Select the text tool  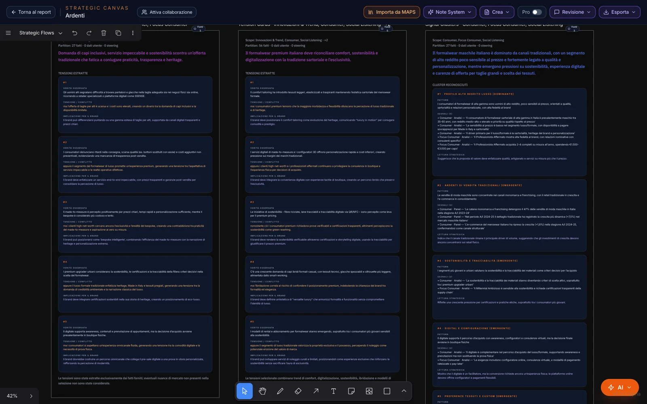click(334, 391)
